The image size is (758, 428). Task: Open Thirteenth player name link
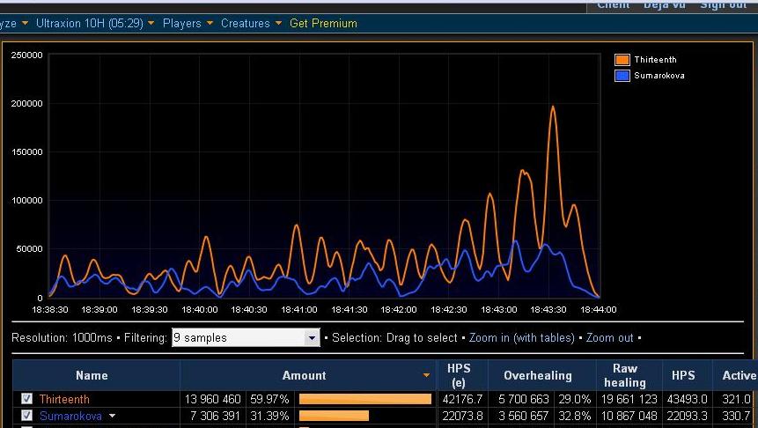tap(64, 399)
